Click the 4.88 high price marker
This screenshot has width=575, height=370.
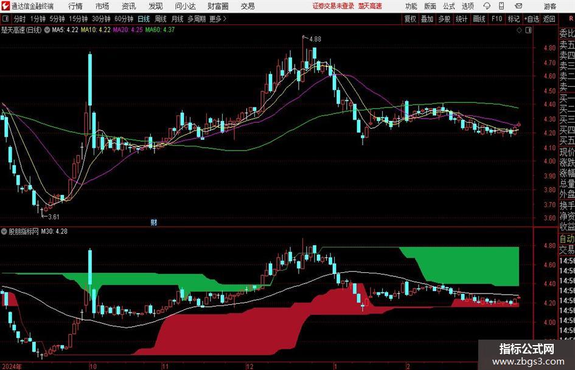click(315, 39)
